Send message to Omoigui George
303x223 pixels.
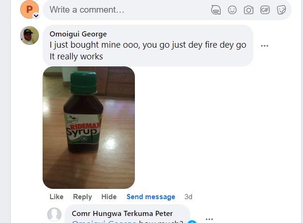[x=151, y=196]
